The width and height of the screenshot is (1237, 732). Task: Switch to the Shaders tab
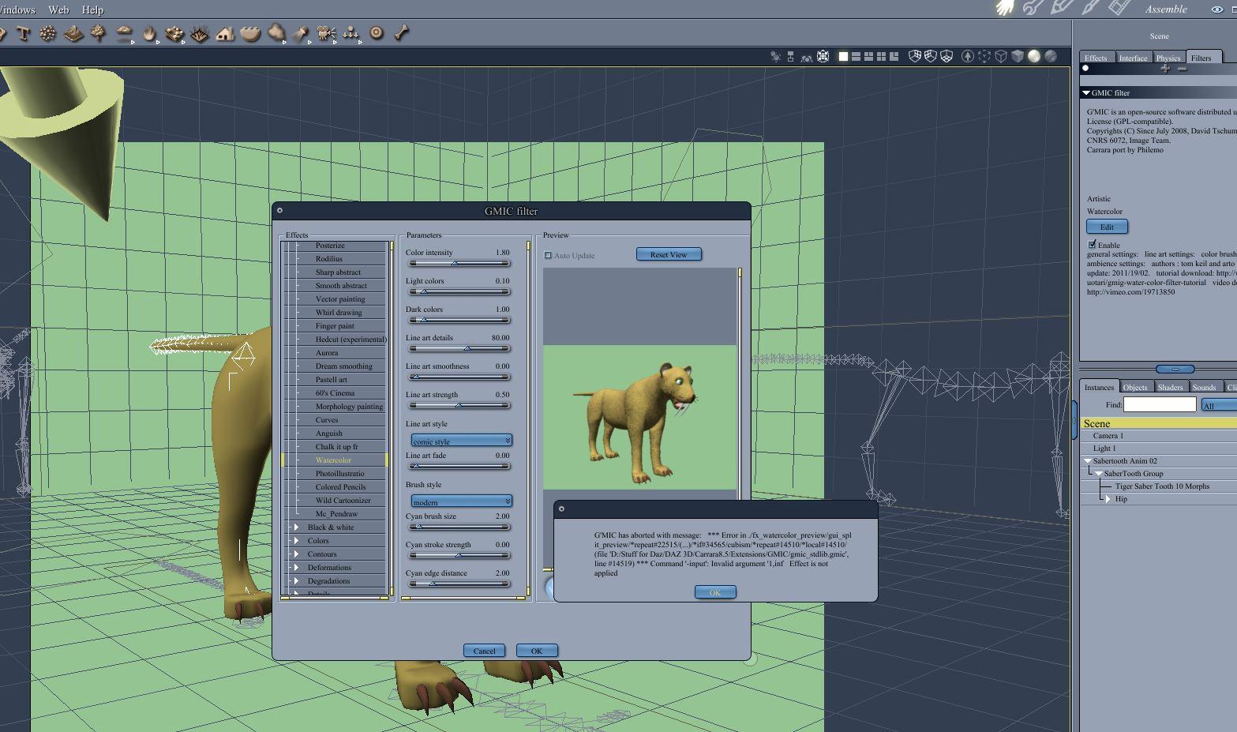[x=1170, y=387]
